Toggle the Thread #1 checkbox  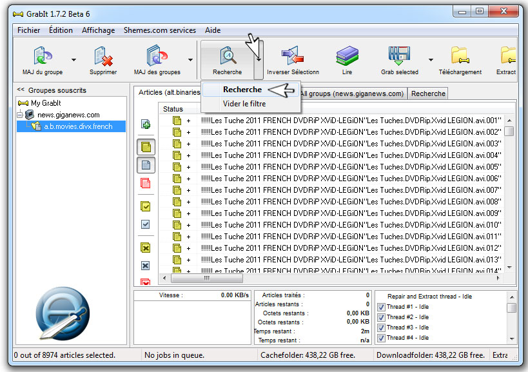381,307
